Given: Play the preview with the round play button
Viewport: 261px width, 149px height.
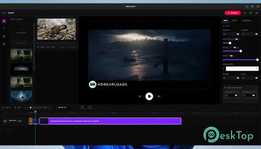Looking at the screenshot, I should point(149,96).
